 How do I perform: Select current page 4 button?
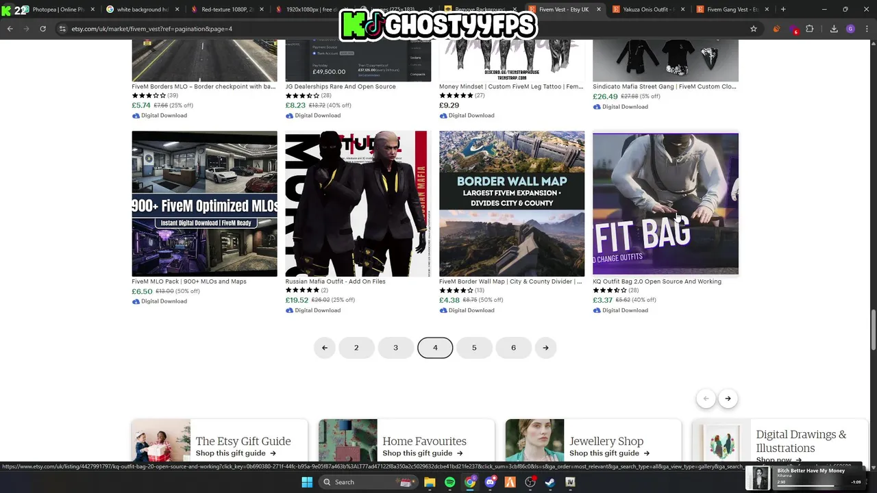click(x=435, y=348)
